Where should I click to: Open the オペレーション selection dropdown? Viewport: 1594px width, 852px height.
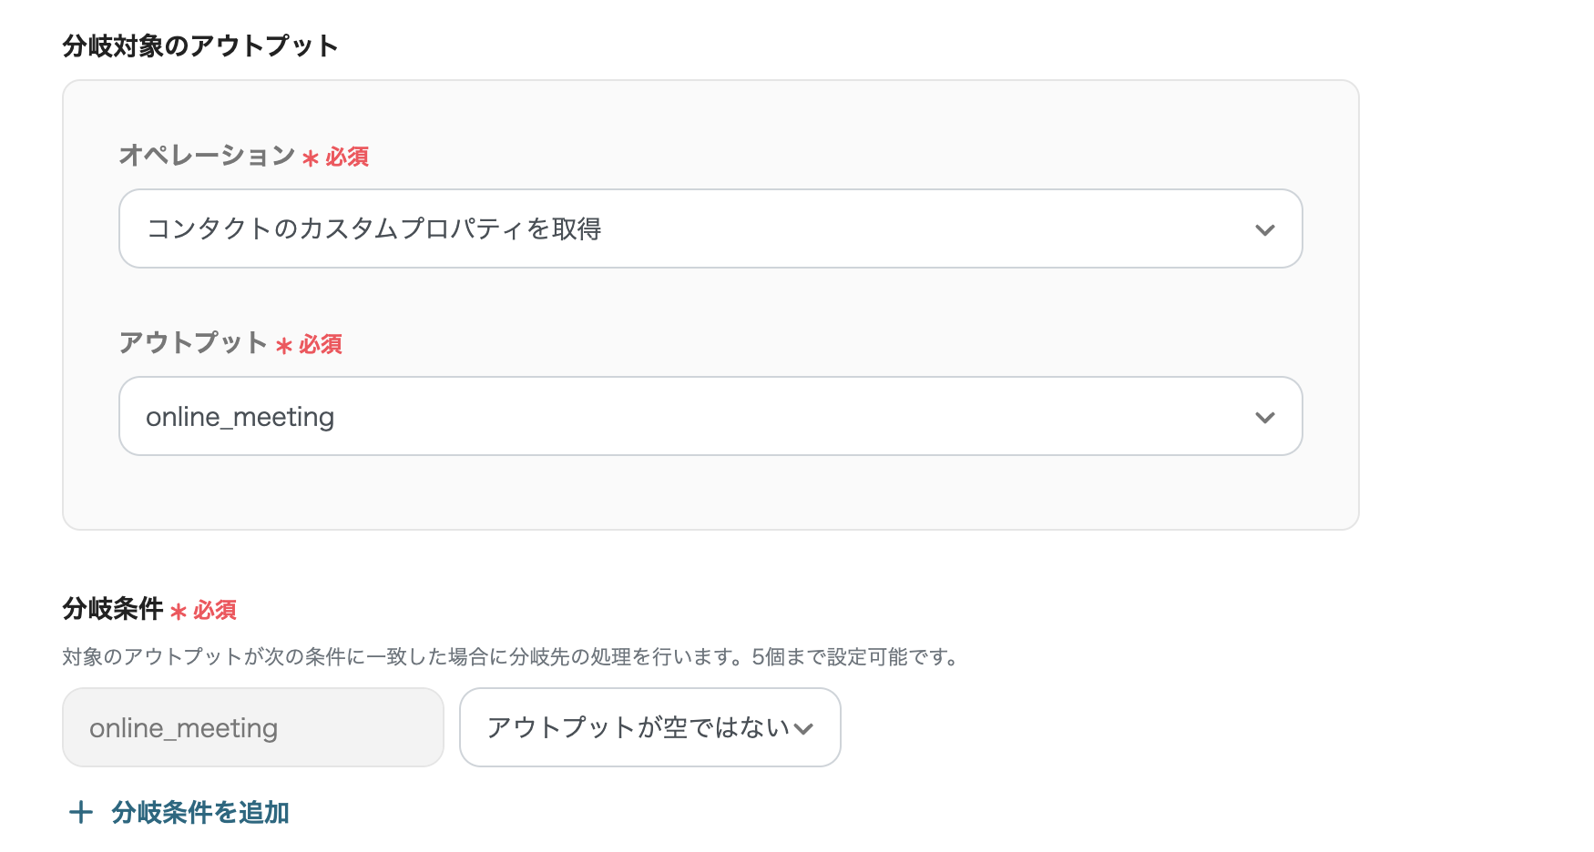click(710, 229)
